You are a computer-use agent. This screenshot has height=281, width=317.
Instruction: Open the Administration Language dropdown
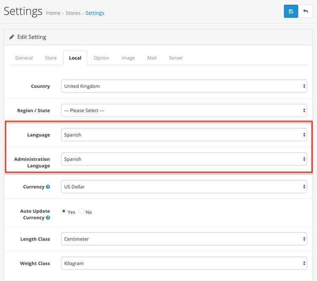(x=184, y=159)
